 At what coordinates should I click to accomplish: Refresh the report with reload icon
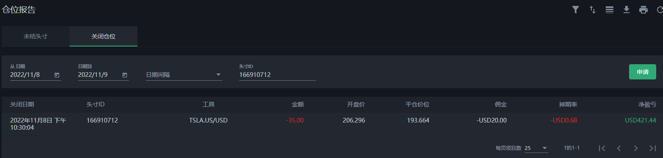[x=659, y=10]
